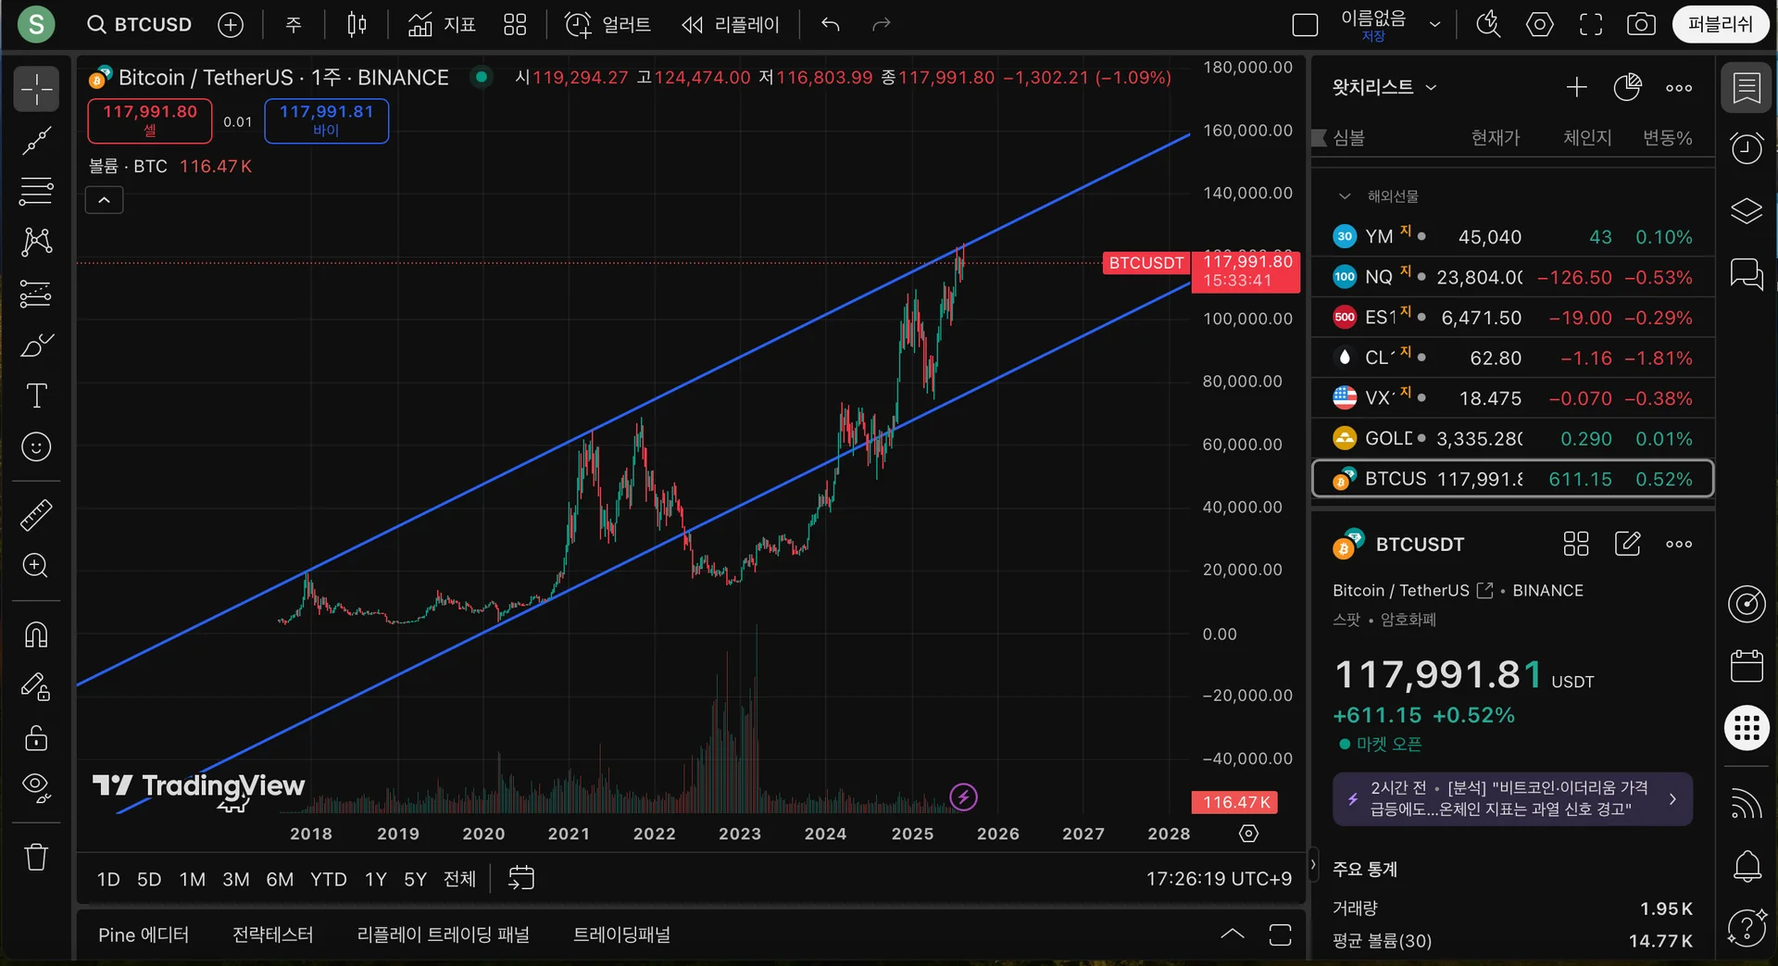
Task: Open timezone menu at 17:26:19 UTC+9
Action: (x=1219, y=879)
